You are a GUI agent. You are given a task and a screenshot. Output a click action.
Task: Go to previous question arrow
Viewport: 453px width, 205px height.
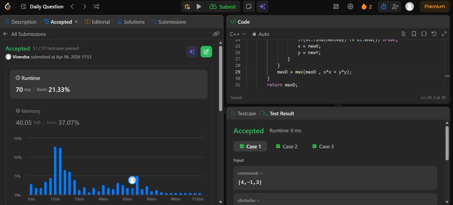(x=72, y=6)
